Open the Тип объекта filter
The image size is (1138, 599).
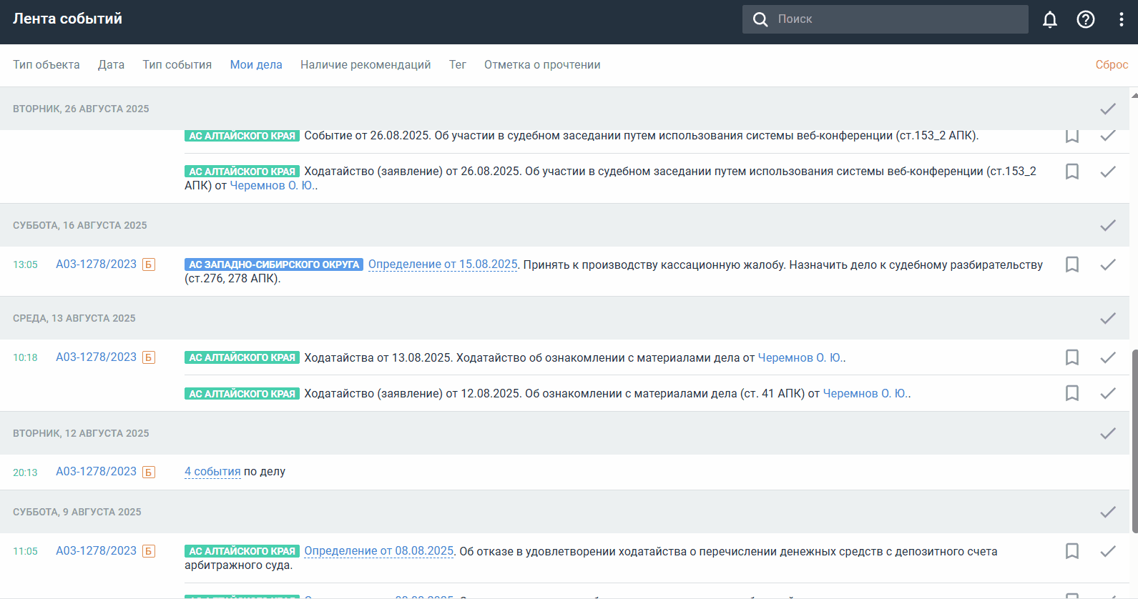click(46, 65)
